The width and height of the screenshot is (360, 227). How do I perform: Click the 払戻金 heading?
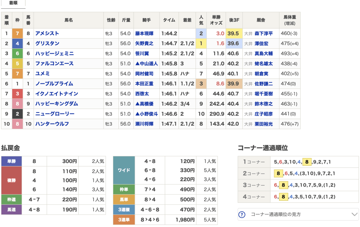click(10, 148)
